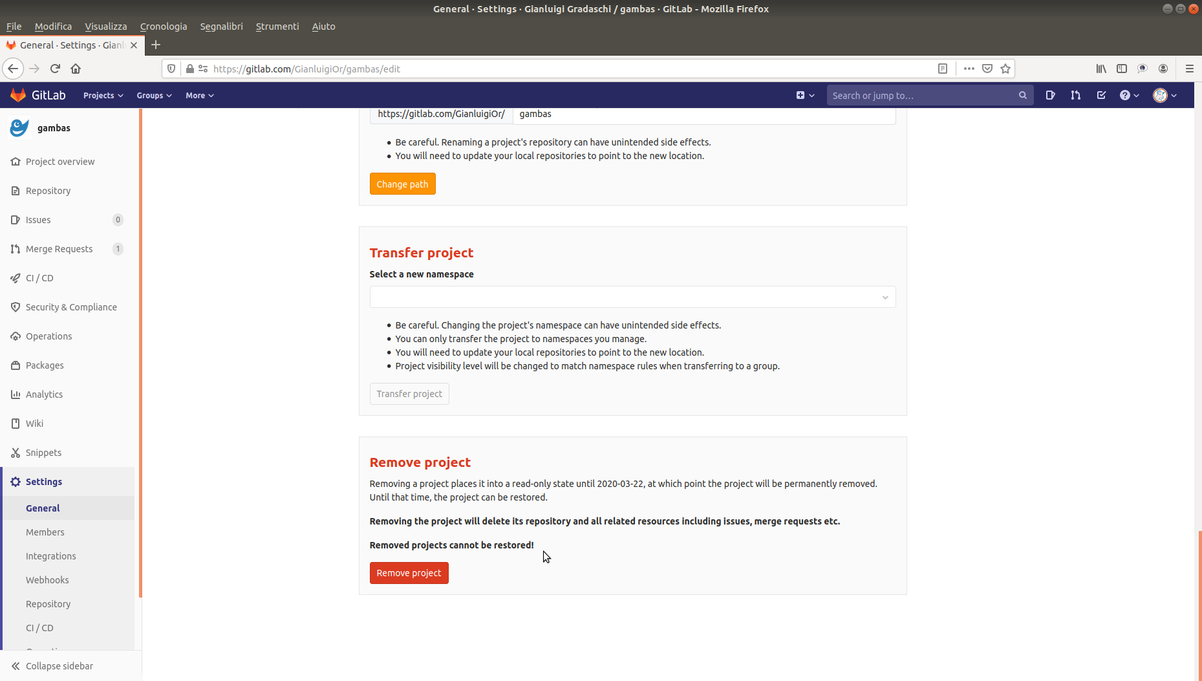Open the Cronologia menu
Viewport: 1202px width, 681px height.
(163, 27)
